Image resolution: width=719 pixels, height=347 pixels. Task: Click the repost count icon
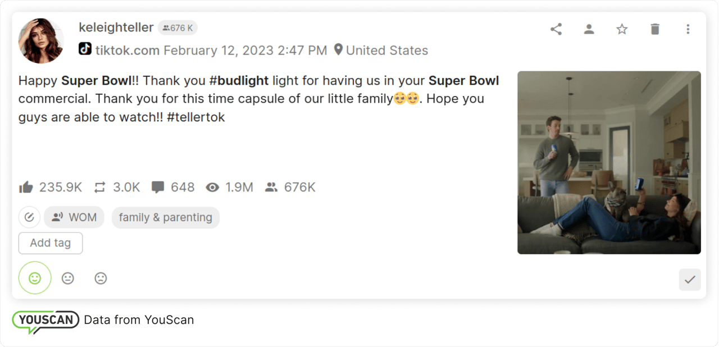point(100,188)
